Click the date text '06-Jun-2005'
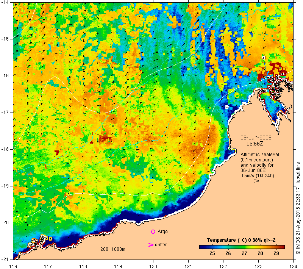The image size is (303, 269). (256, 138)
